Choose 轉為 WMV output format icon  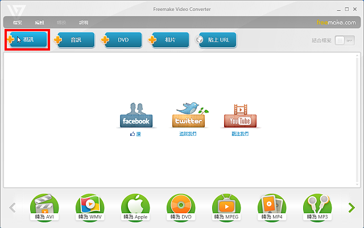(x=90, y=208)
